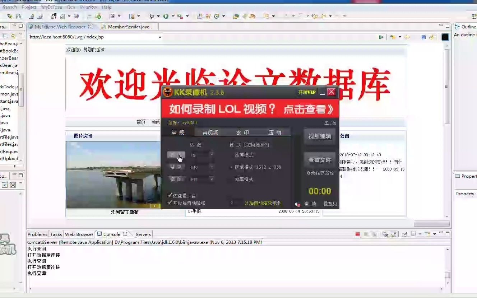Click the 开通VIP button

(x=307, y=92)
